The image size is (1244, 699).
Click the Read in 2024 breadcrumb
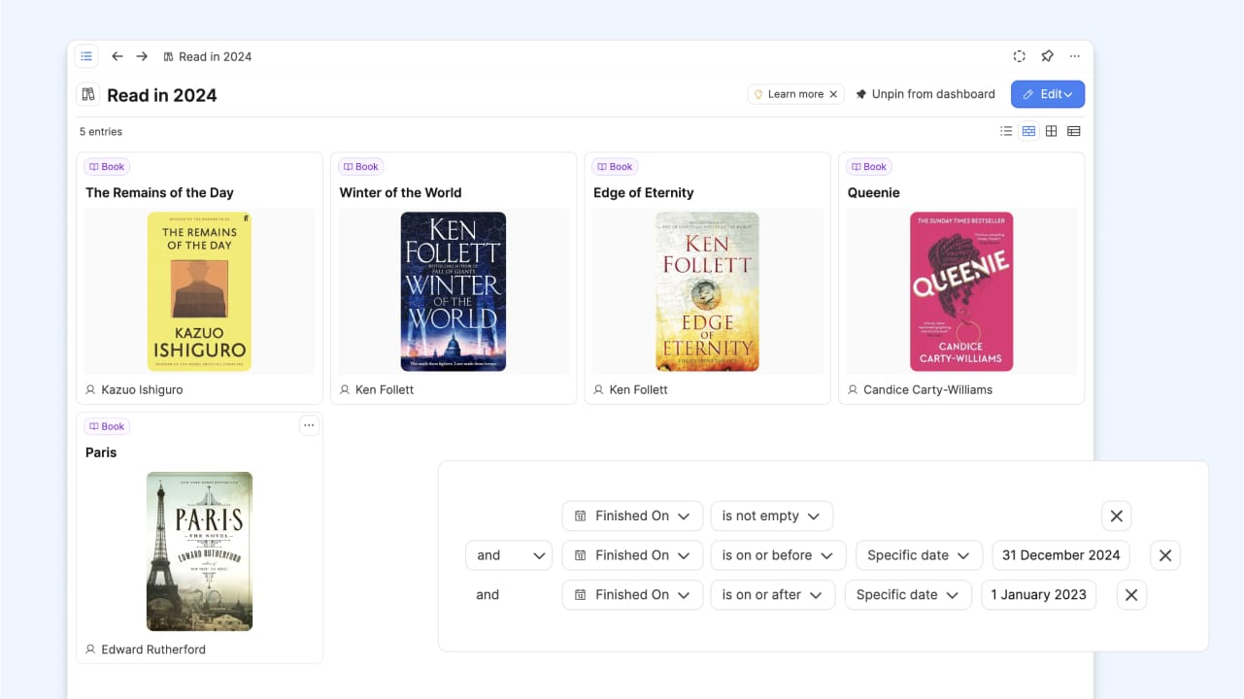coord(215,56)
